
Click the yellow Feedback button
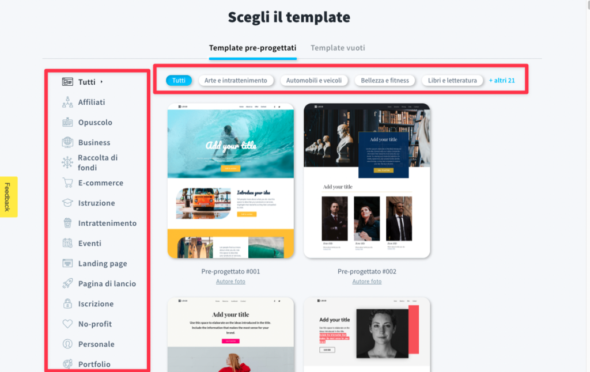[9, 197]
